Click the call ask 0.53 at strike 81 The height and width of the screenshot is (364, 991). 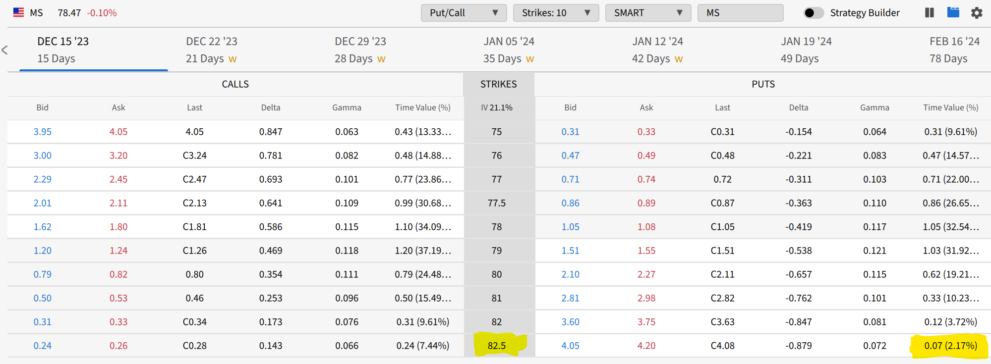click(x=118, y=298)
